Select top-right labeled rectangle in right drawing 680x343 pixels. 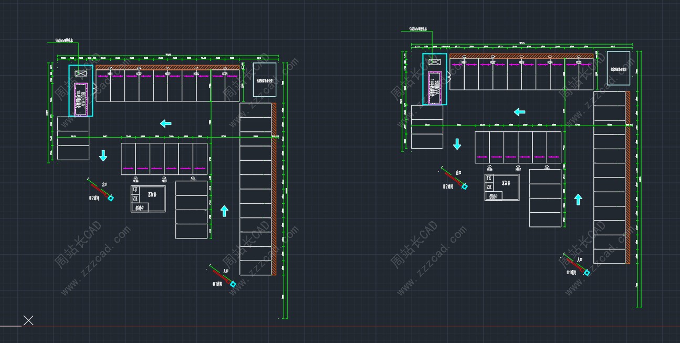pyautogui.click(x=618, y=68)
